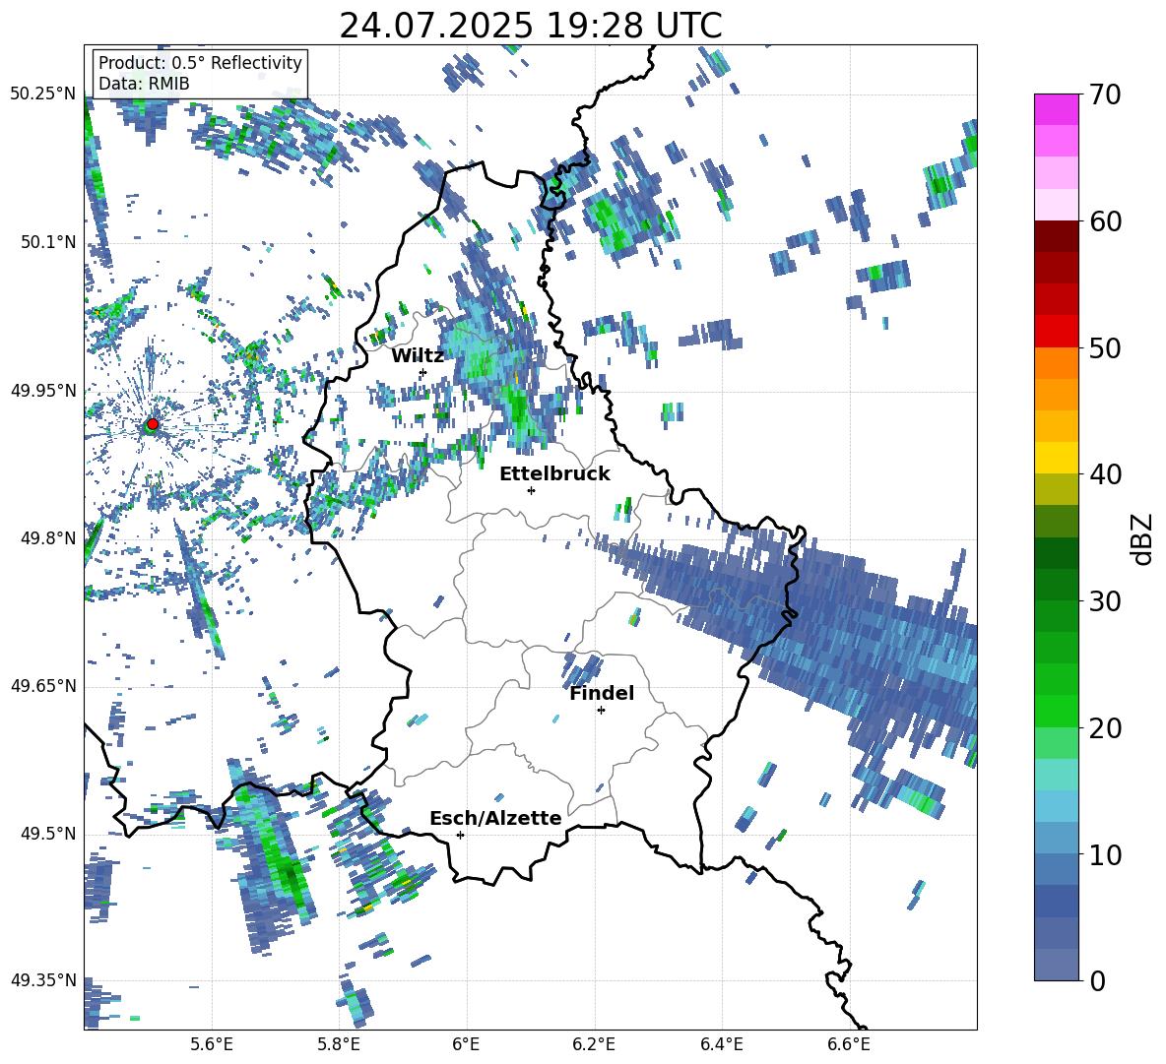
Task: Click the Ettelbruck city label
Action: click(x=554, y=474)
